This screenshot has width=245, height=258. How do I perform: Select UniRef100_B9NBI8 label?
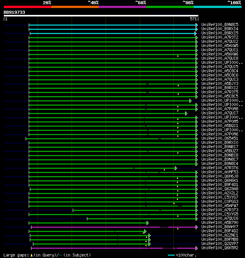pos(220,155)
